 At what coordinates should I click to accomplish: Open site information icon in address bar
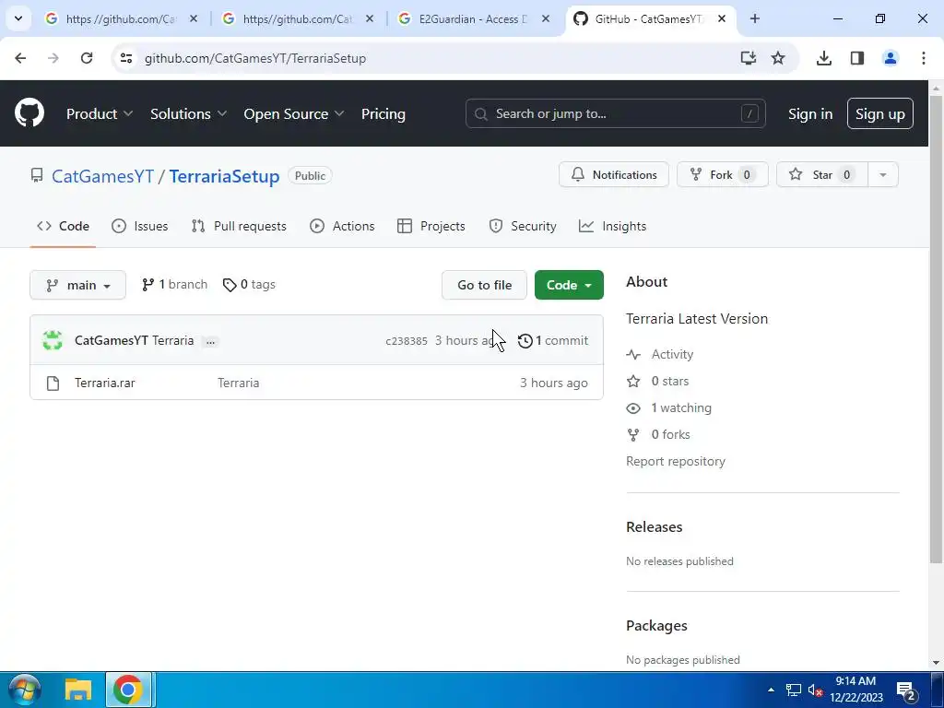point(125,58)
